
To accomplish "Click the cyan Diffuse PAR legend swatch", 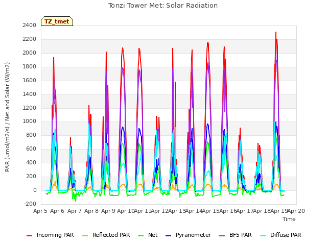I will pyautogui.click(x=263, y=236).
